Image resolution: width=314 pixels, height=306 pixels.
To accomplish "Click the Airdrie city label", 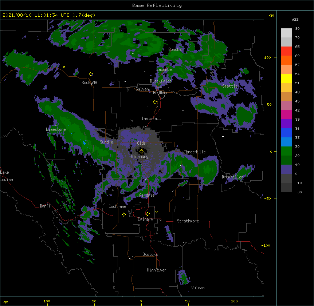I will [x=147, y=195].
